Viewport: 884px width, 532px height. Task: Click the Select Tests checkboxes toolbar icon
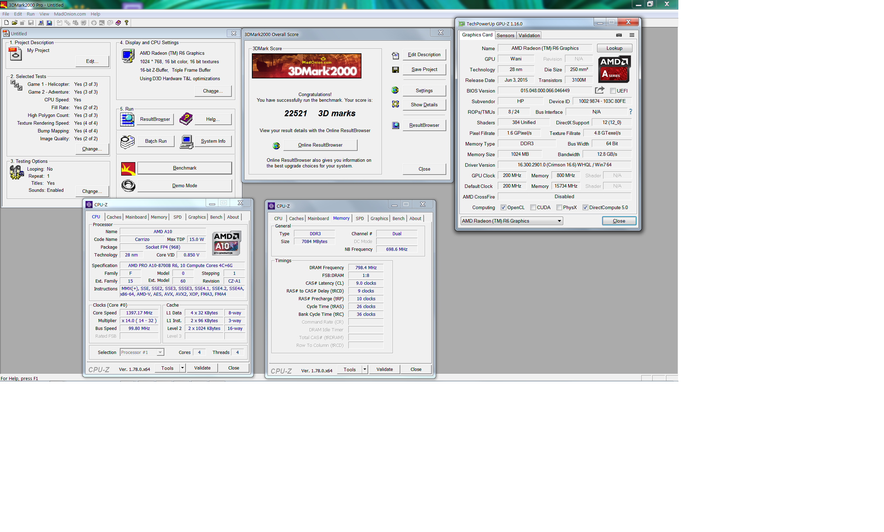(67, 23)
